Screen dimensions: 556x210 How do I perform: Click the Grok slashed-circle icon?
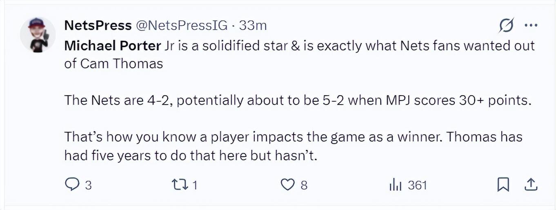click(x=507, y=26)
